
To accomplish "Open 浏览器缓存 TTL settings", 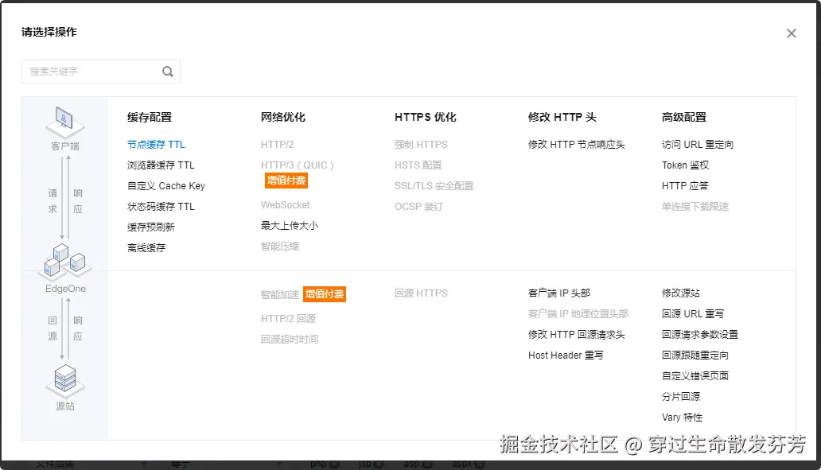I will coord(161,165).
